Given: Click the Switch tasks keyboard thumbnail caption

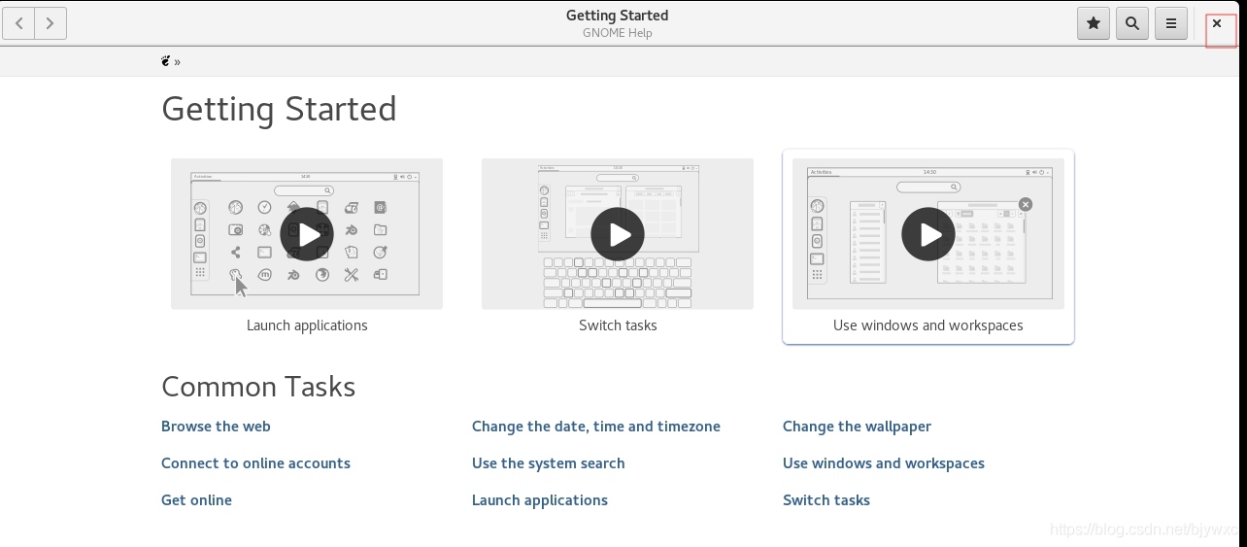Looking at the screenshot, I should (x=618, y=325).
